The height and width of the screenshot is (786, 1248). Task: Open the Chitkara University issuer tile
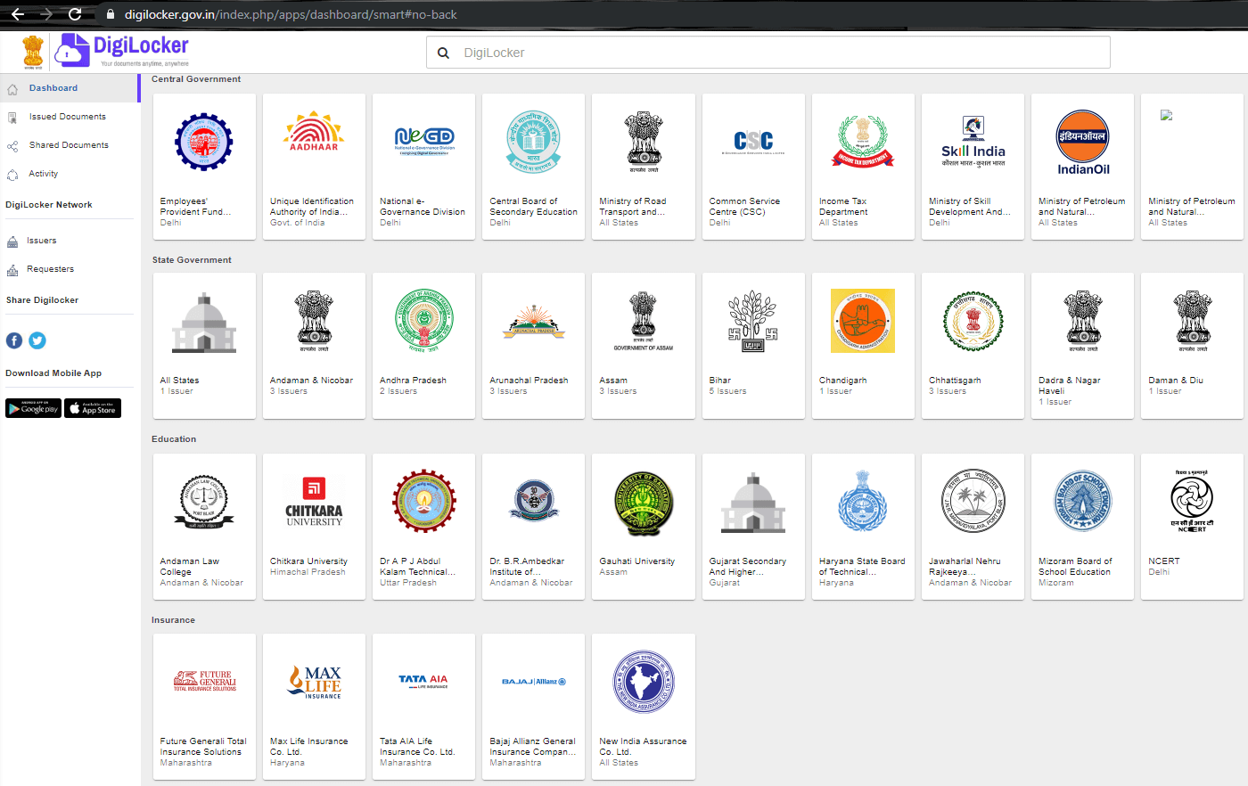(x=314, y=526)
